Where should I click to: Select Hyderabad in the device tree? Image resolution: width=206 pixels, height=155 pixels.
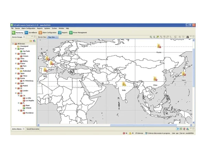[27, 71]
